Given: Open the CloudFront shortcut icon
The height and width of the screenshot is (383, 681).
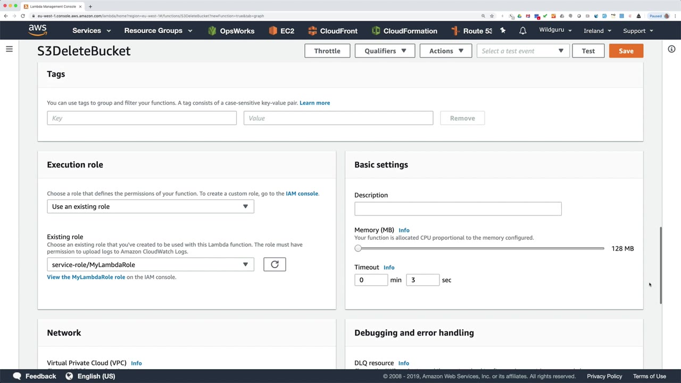Looking at the screenshot, I should pos(312,31).
